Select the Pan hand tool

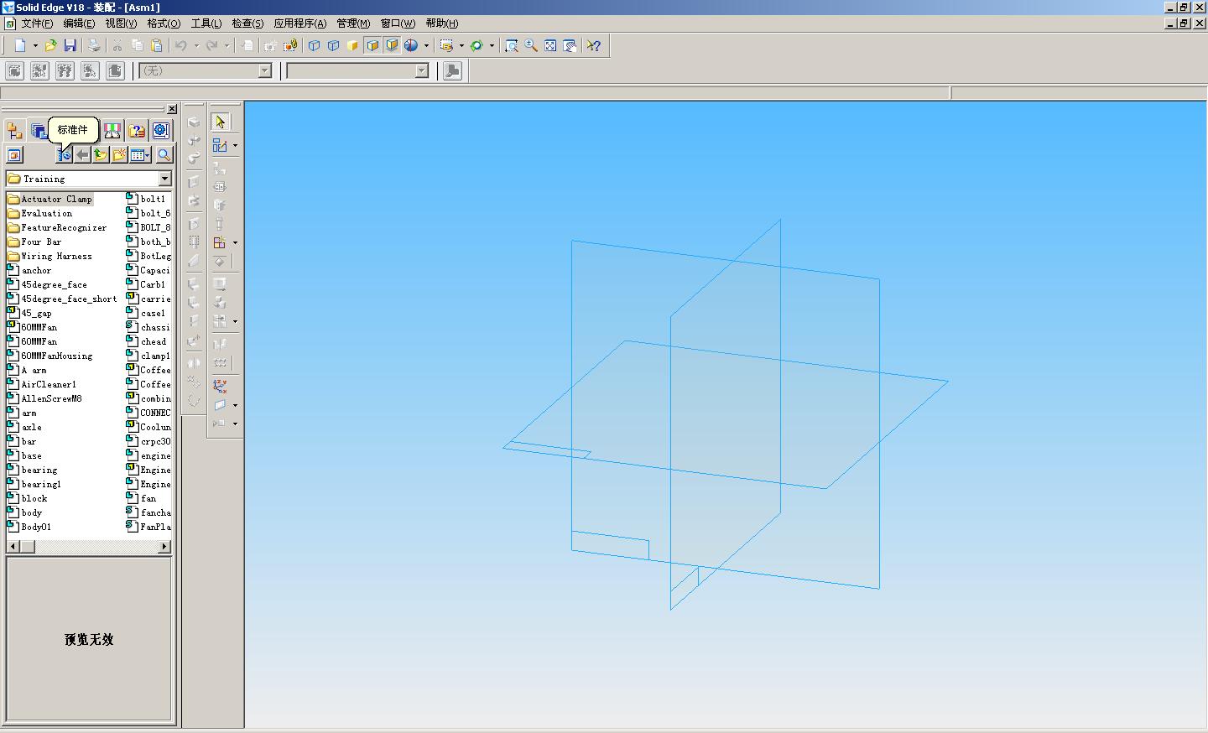coord(570,45)
